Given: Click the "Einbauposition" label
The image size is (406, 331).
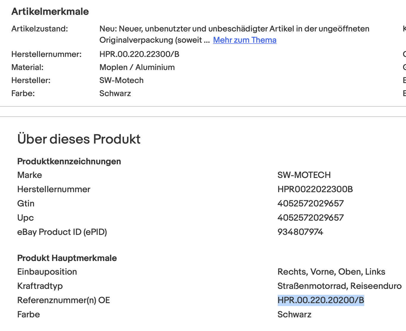Looking at the screenshot, I should 47,272.
